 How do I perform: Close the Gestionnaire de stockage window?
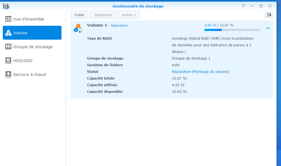point(270,6)
